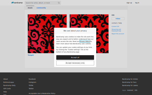The image size is (152, 95).
Task: Open Gift Cards footer link
Action: 7,88
